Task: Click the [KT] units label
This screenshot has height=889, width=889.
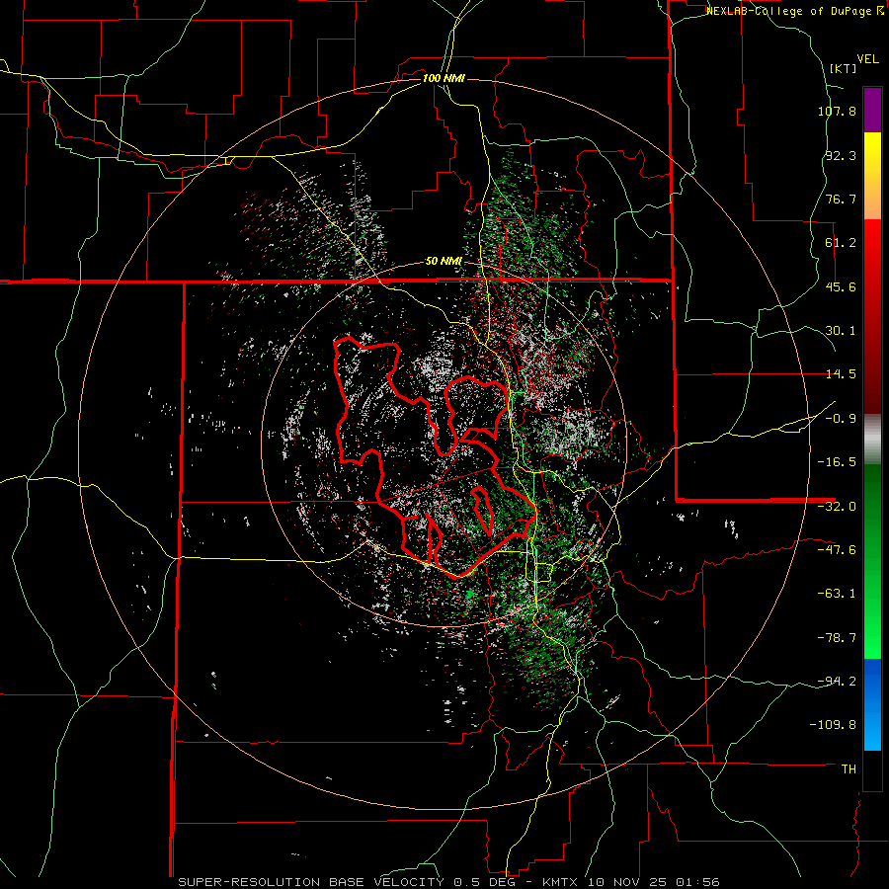Action: pos(844,68)
